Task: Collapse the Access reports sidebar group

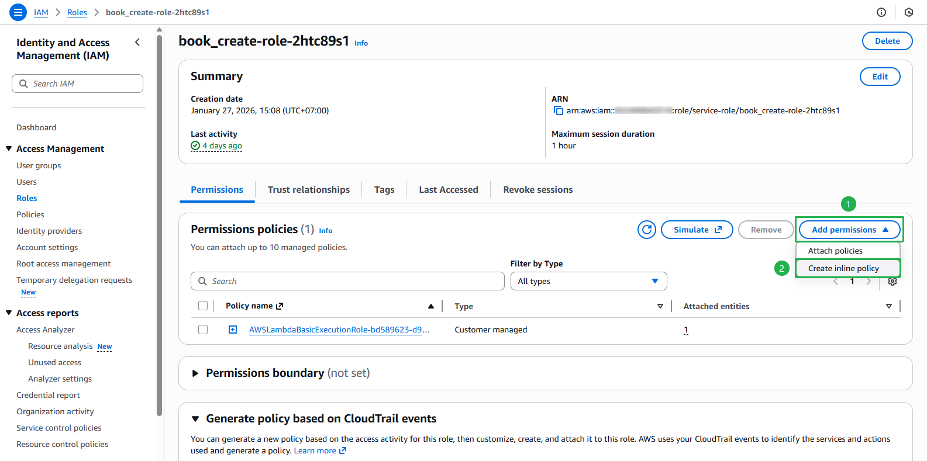Action: (9, 313)
